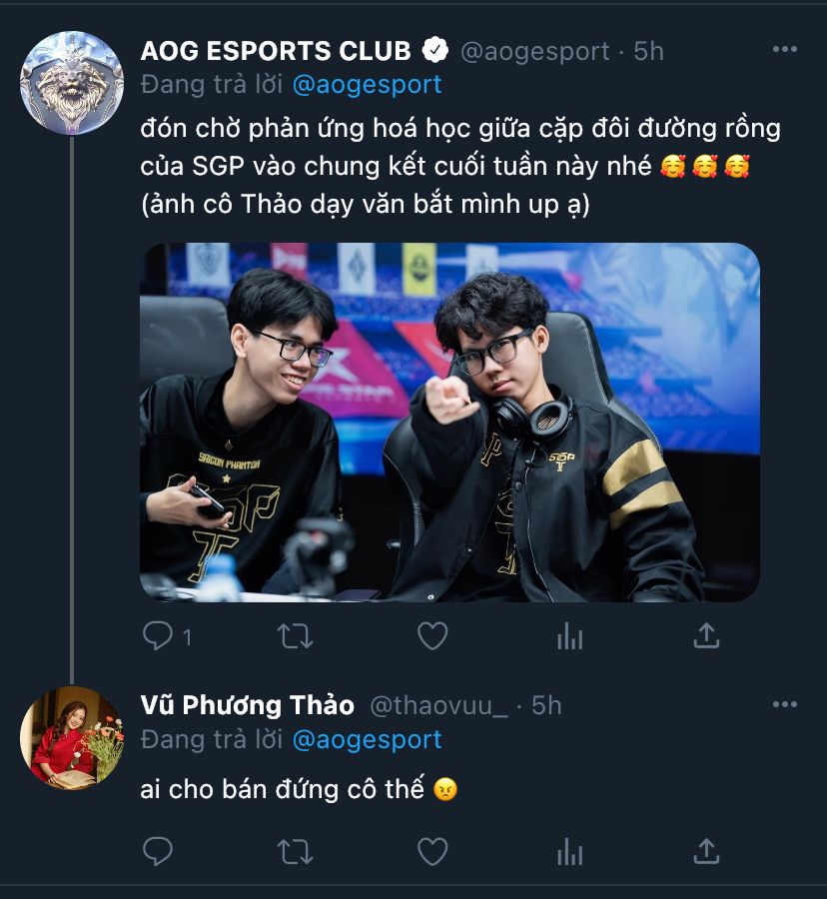Click the @aogesport mention in Thảo's reply
The image size is (827, 899).
367,739
